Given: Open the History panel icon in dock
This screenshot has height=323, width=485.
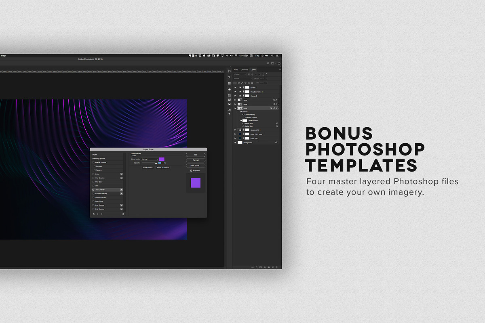Looking at the screenshot, I should click(230, 71).
